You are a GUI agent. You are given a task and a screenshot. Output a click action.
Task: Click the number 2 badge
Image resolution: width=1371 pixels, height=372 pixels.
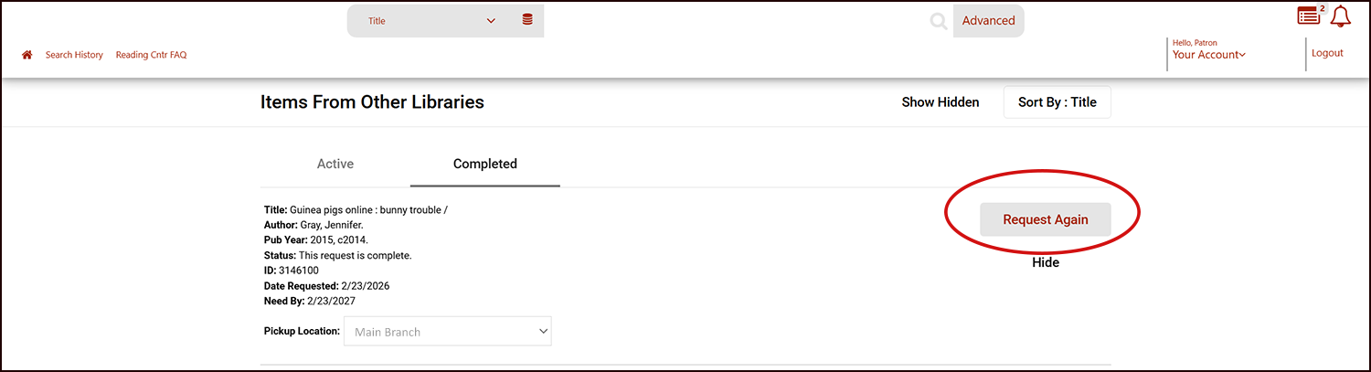click(x=1322, y=8)
